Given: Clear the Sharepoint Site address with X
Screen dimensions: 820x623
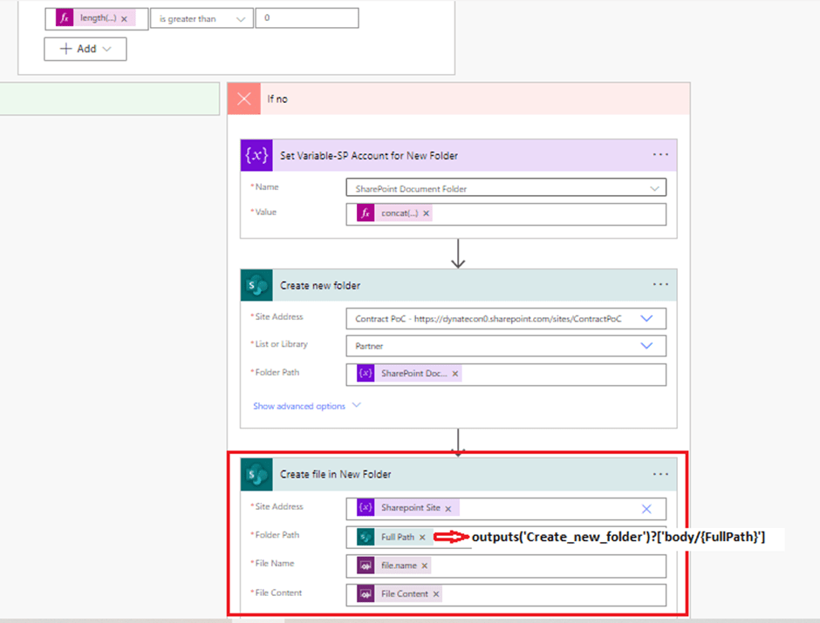Looking at the screenshot, I should point(646,509).
